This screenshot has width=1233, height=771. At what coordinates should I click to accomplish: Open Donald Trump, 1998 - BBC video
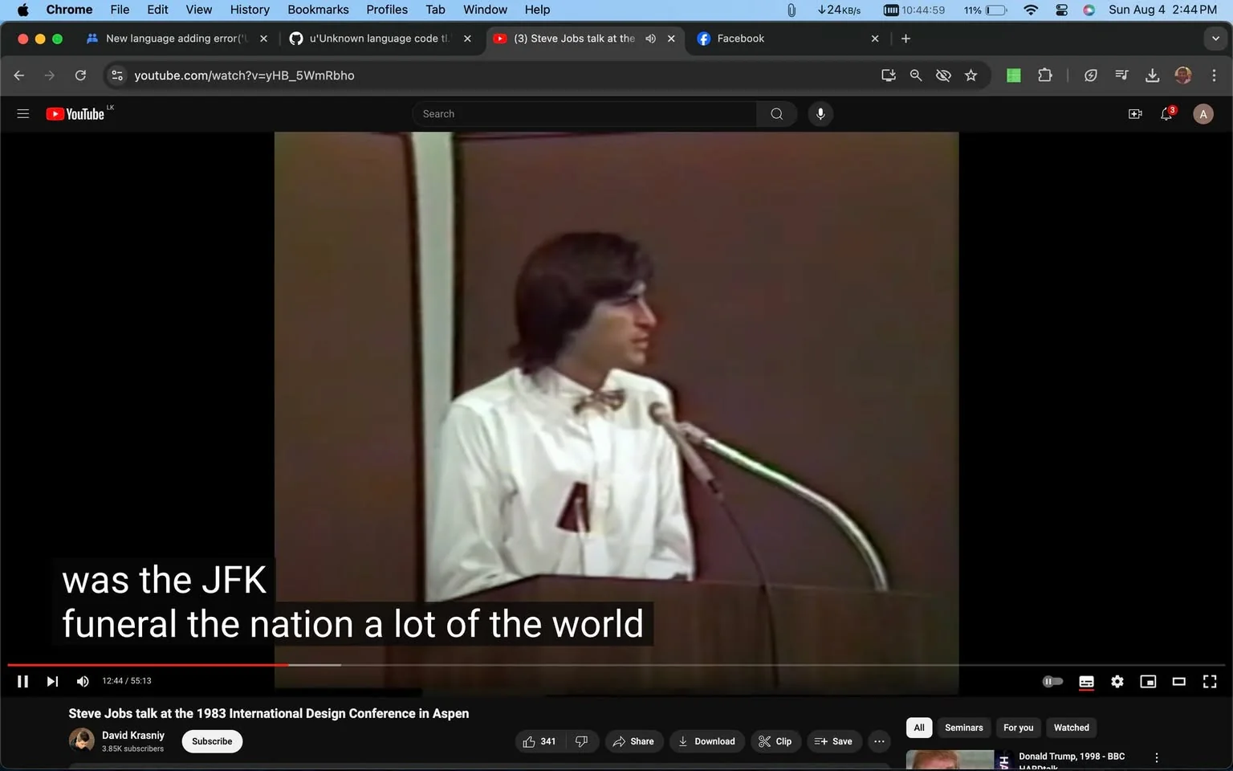(1072, 757)
